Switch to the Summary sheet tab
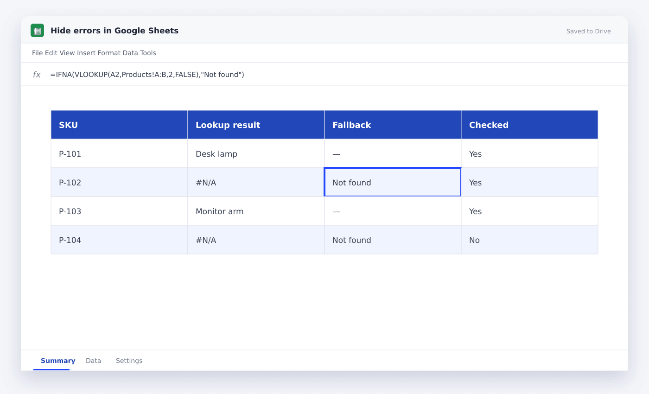Screen dimensions: 649x394 (x=58, y=361)
